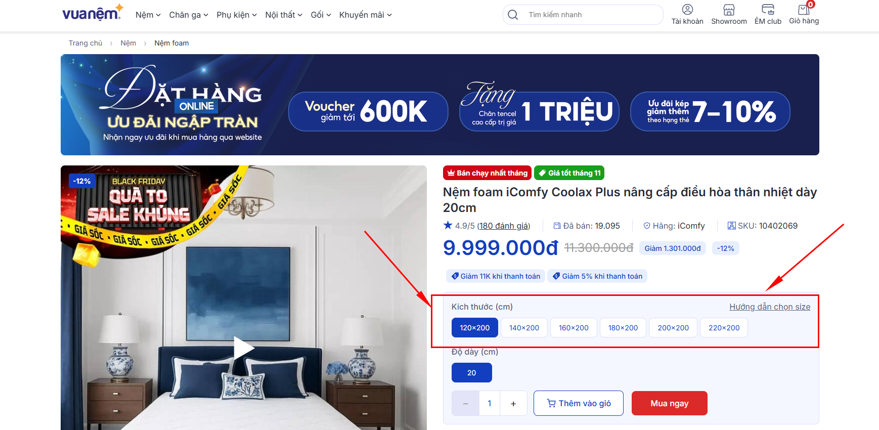Screen dimensions: 879x430
Task: Select the 140×200 size option
Action: click(x=524, y=328)
